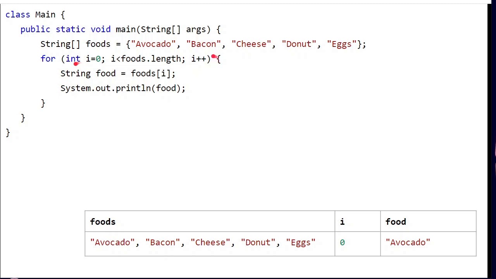Click the "Eggs" string in the array initializer
496x279 pixels.
pyautogui.click(x=341, y=44)
